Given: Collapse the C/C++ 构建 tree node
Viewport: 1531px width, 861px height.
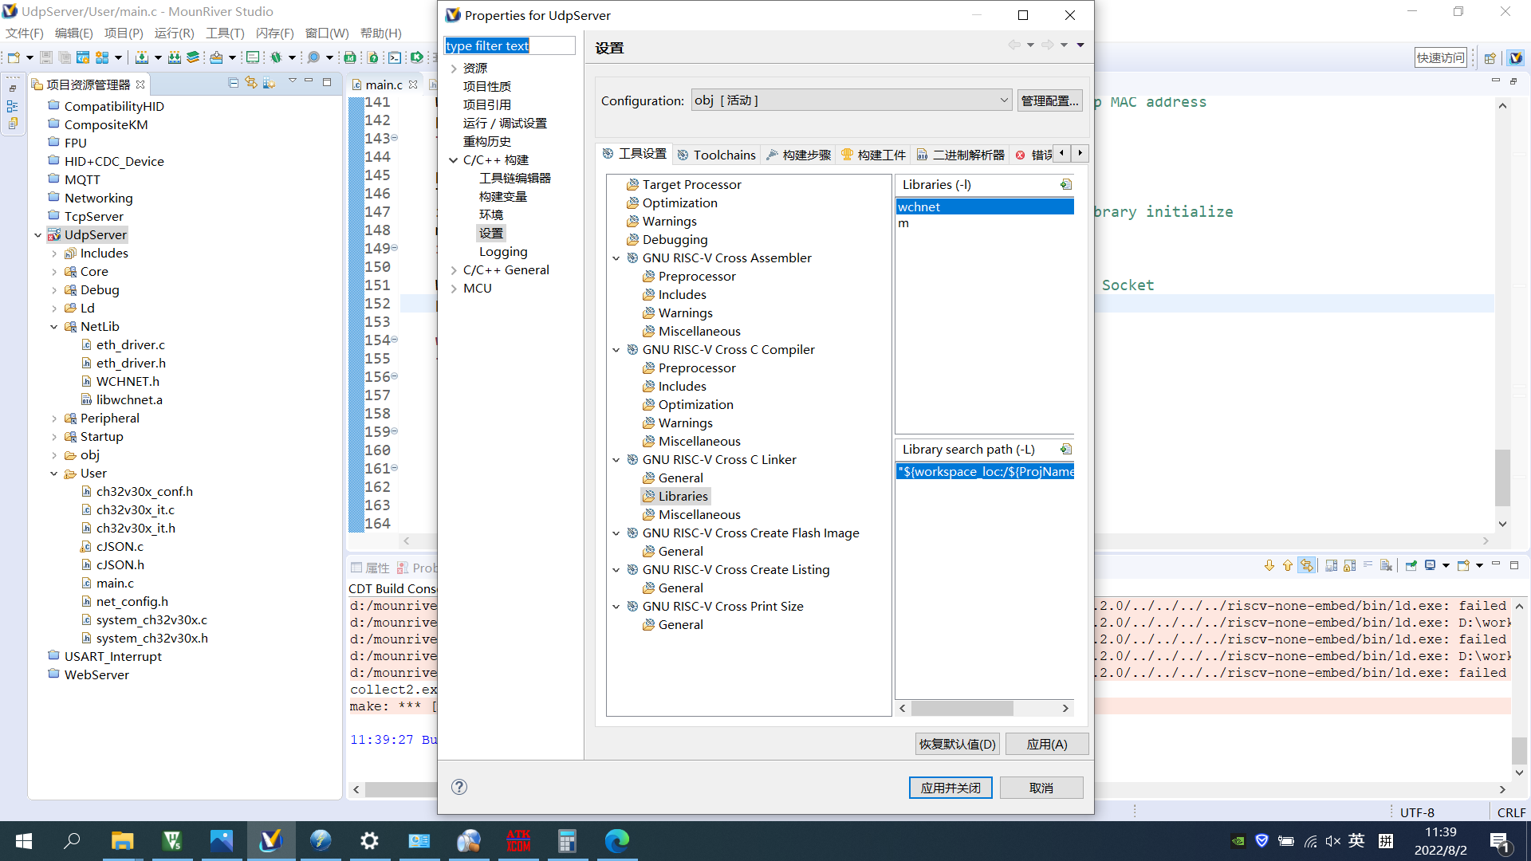Looking at the screenshot, I should (454, 160).
